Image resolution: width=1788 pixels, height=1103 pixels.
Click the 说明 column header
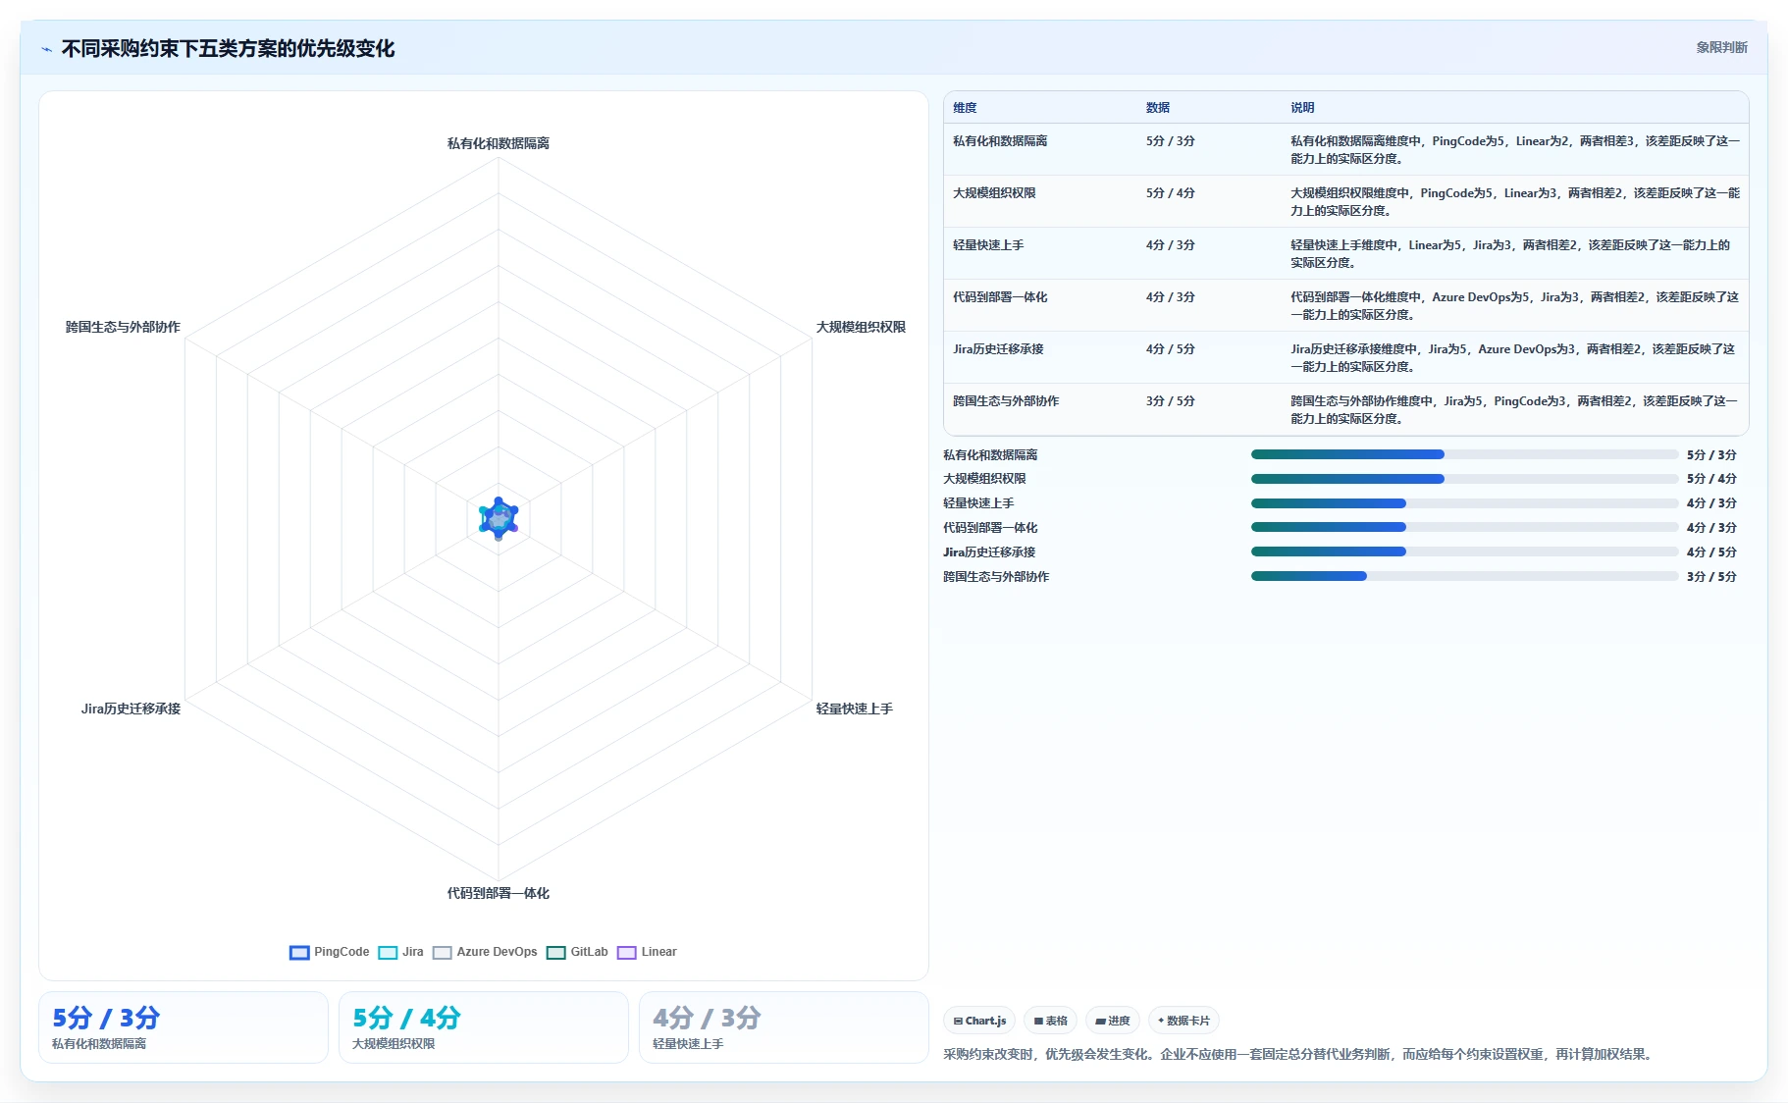[x=1302, y=108]
